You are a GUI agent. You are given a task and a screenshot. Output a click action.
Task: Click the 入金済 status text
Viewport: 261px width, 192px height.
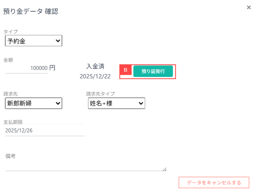pos(95,66)
